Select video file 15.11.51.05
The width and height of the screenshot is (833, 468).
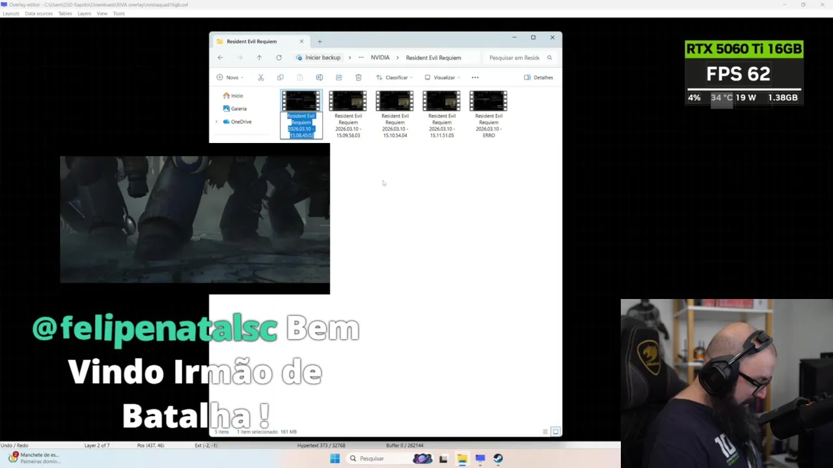click(442, 114)
